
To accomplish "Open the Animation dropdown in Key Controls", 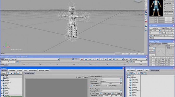I will [x=155, y=28].
